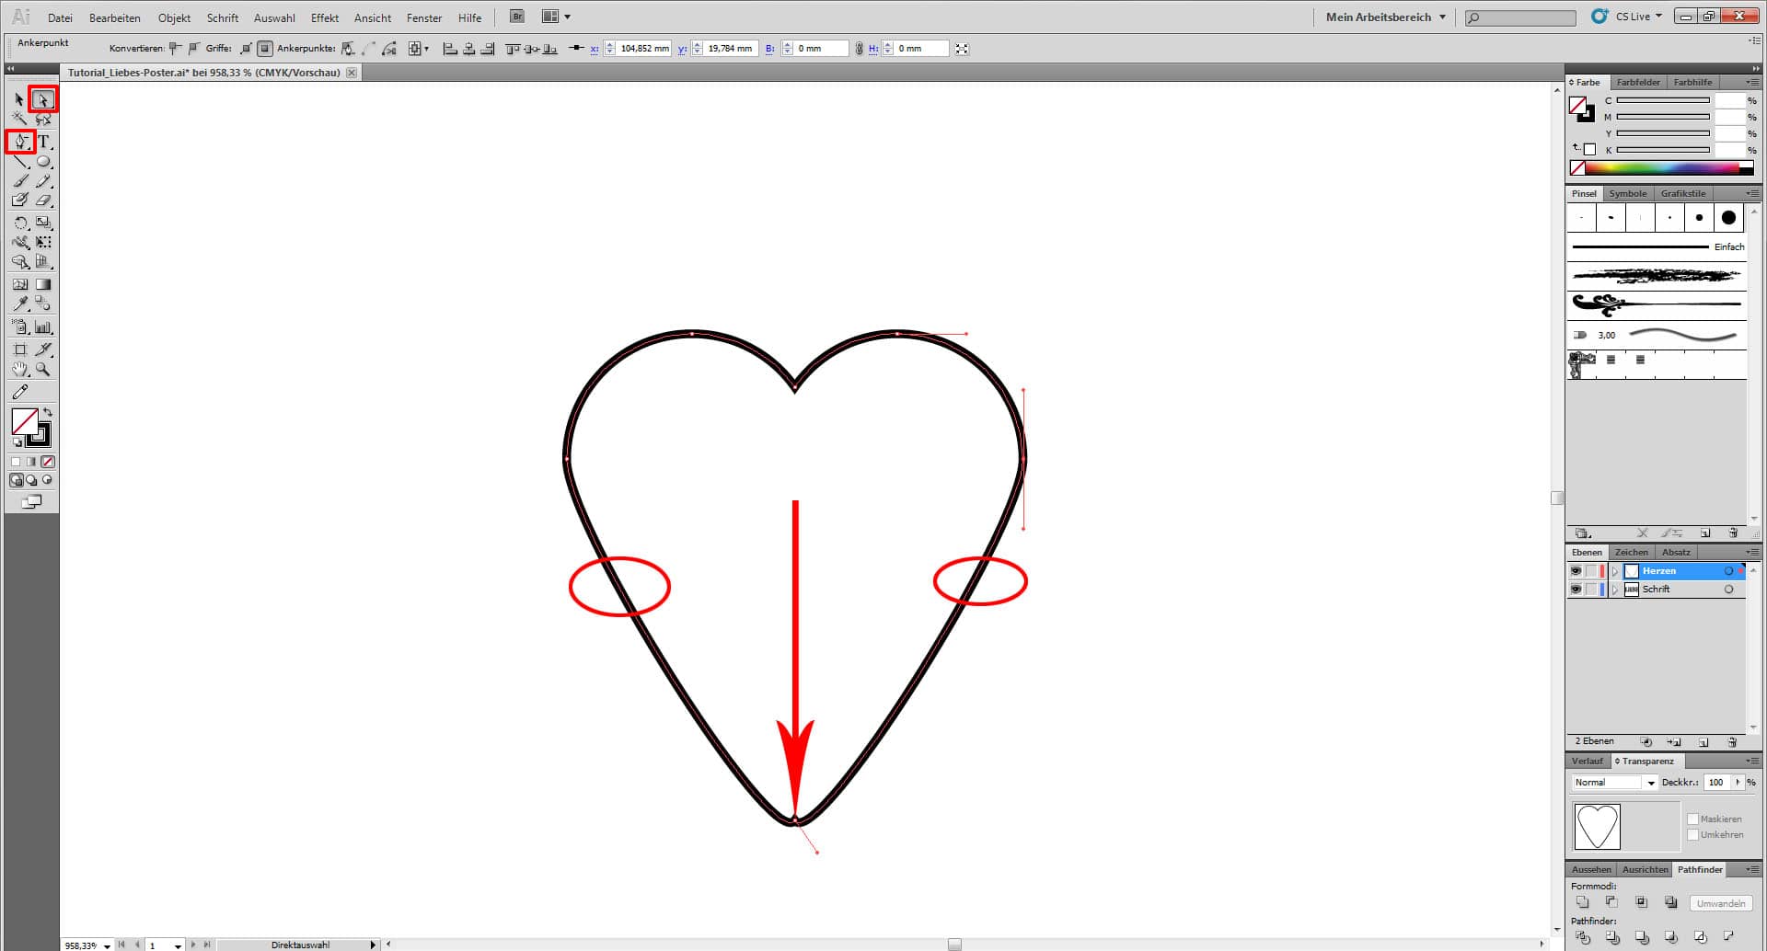Select the Pen tool in the toolbar
1767x951 pixels.
click(20, 142)
